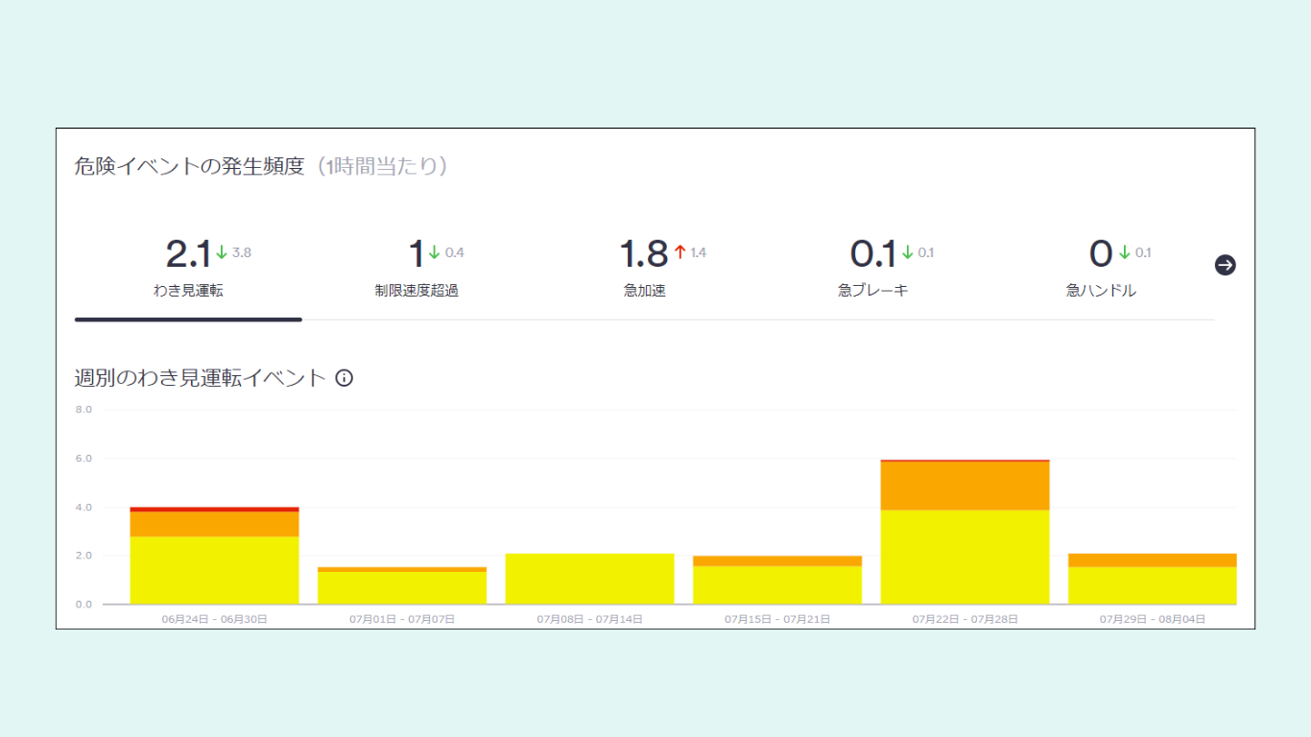Click the 0.1 value for 急ブレーキ
The width and height of the screenshot is (1311, 737).
point(872,254)
